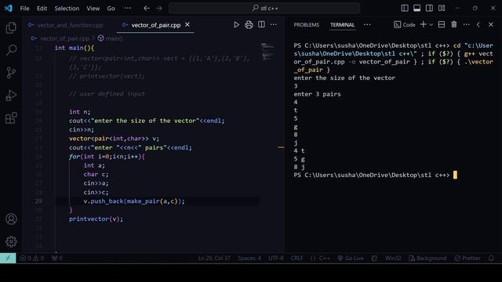Click the panel left chevron arrow
Viewport: 502px width, 282px height.
478,24
